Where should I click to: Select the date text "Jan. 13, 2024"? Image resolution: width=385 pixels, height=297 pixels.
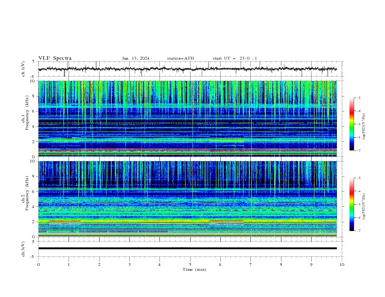(136, 58)
